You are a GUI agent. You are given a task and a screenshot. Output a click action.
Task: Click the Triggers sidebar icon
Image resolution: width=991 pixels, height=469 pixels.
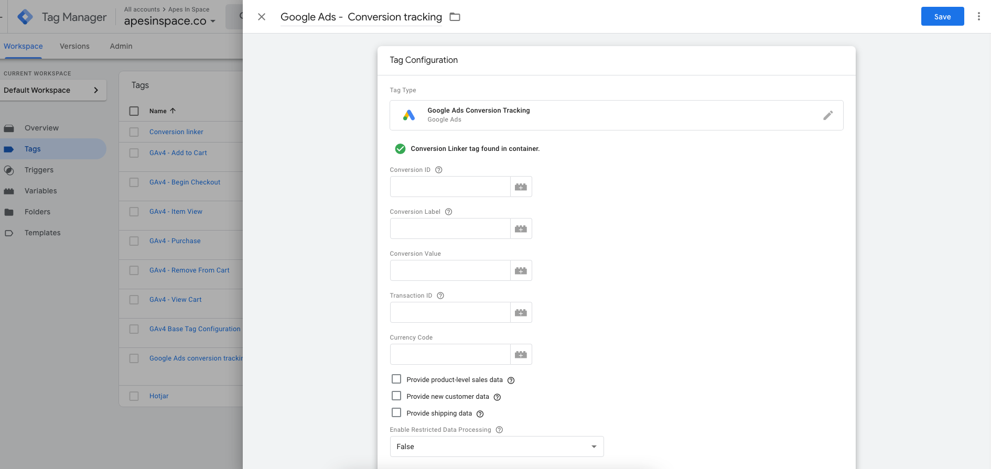pyautogui.click(x=9, y=170)
